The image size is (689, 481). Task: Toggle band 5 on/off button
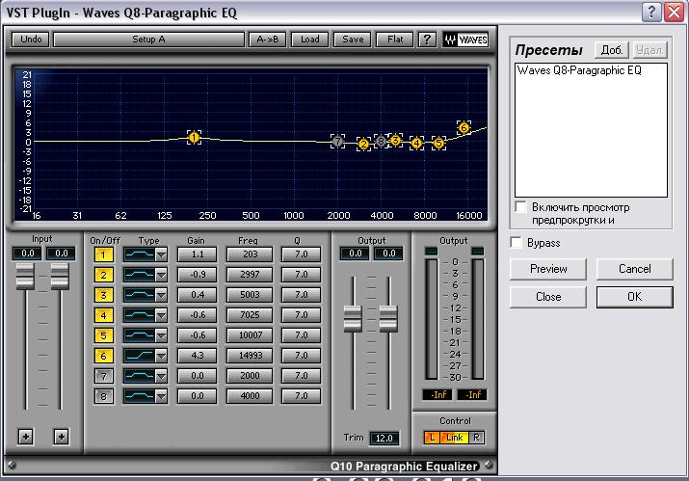104,335
